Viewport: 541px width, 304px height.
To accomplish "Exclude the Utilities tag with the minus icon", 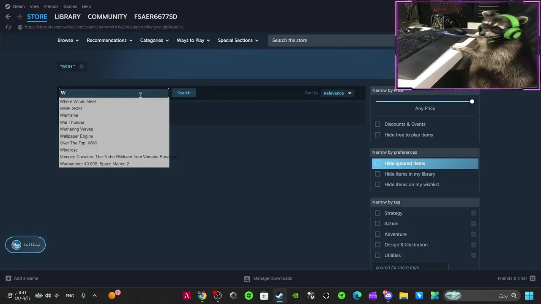I will tap(473, 255).
